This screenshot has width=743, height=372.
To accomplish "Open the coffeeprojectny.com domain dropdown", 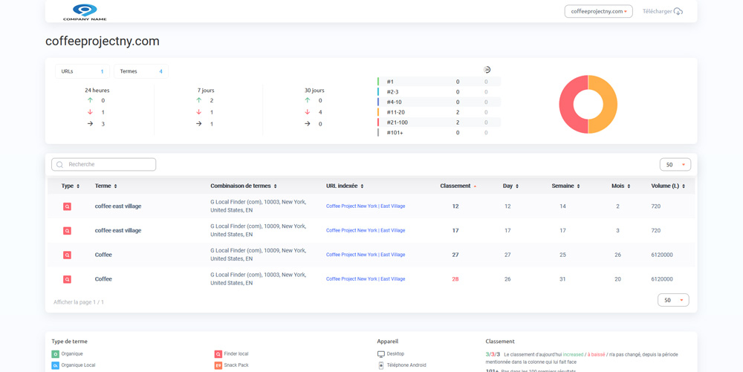I will [598, 11].
